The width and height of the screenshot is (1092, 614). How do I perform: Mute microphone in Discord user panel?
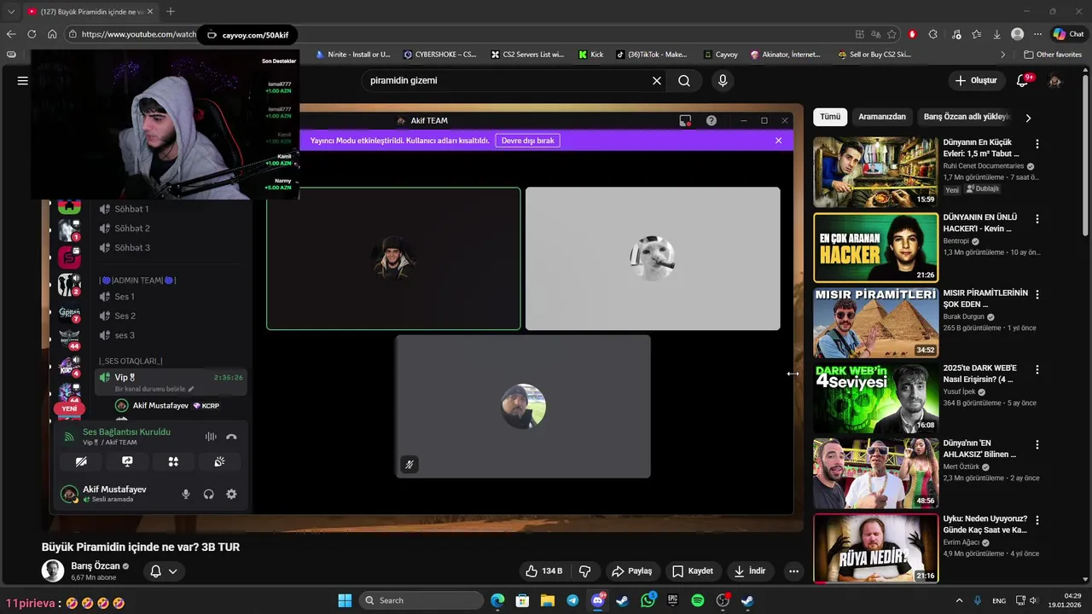tap(186, 494)
